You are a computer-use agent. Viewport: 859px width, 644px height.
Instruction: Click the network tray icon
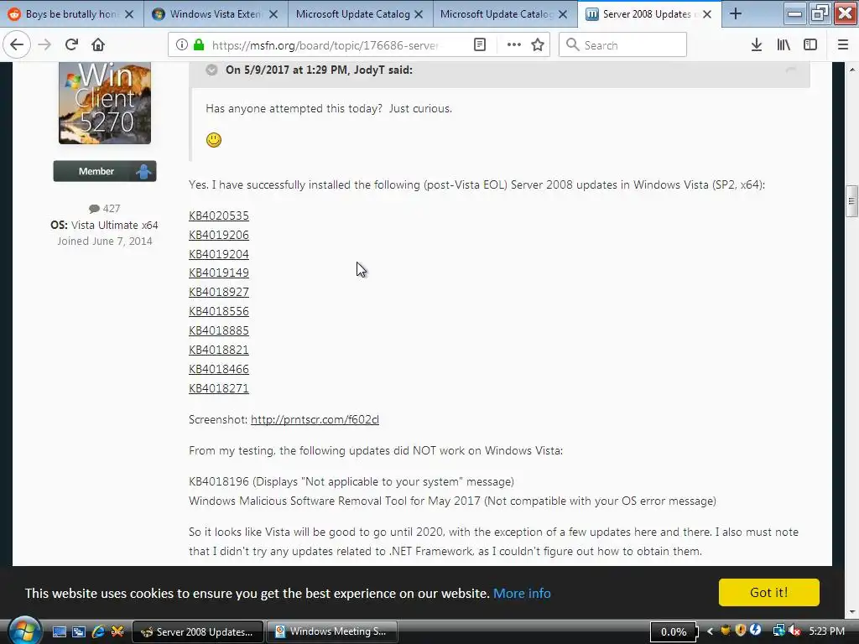click(x=778, y=631)
